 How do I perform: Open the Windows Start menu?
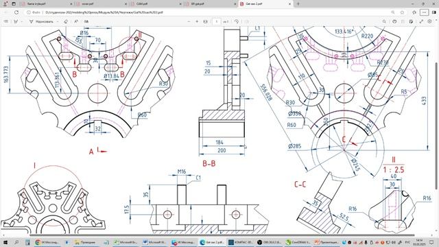(5, 242)
